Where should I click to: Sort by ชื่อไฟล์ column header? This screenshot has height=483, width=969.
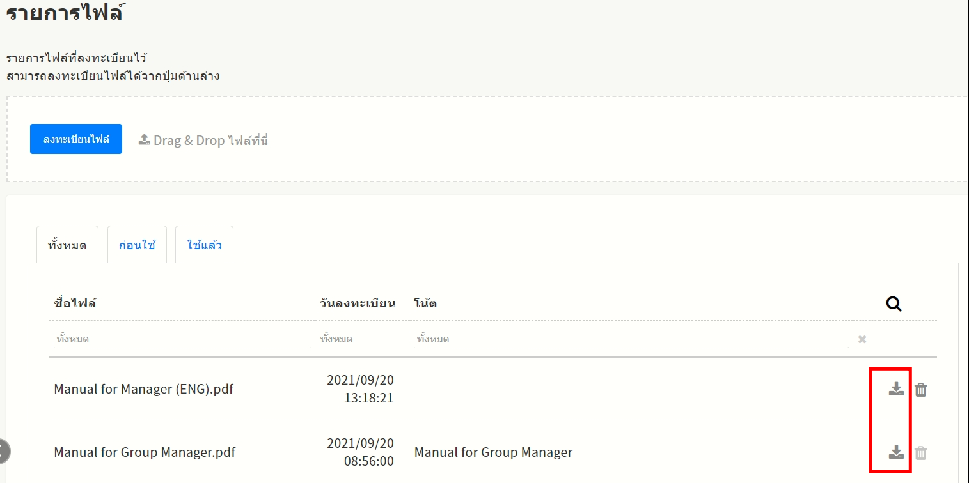pos(75,303)
